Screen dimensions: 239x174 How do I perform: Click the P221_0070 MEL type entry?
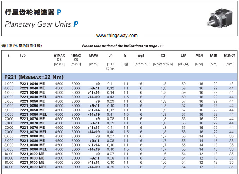click(x=33, y=132)
